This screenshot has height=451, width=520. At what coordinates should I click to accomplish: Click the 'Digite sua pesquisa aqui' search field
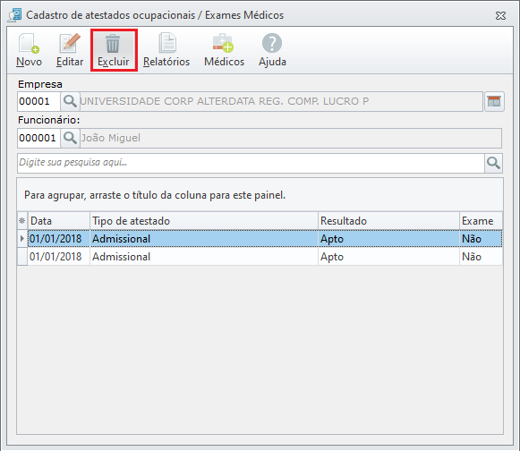(251, 163)
